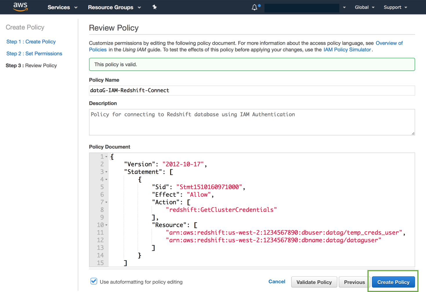Click the Policy Name input field
The height and width of the screenshot is (292, 426).
252,91
